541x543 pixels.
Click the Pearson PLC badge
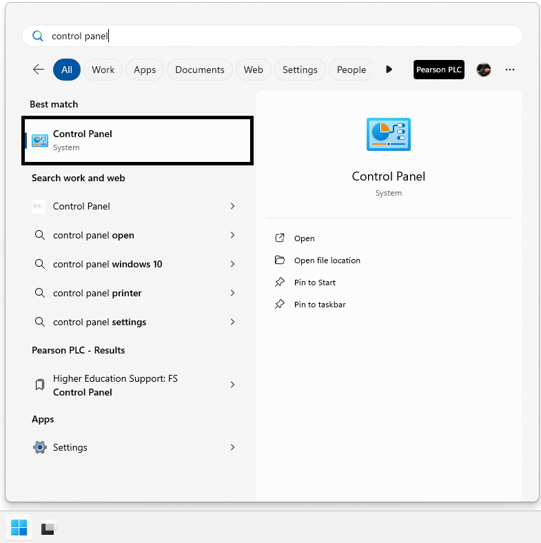coord(439,70)
